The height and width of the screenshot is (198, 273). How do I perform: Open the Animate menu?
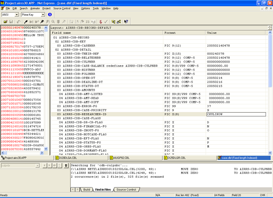35,8
